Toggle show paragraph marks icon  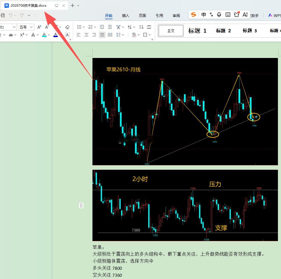[149, 27]
